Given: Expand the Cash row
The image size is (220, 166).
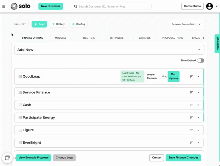Looking at the screenshot, I should [198, 105].
